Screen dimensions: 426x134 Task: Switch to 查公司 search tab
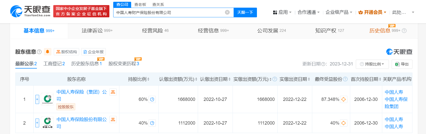tap(122, 5)
